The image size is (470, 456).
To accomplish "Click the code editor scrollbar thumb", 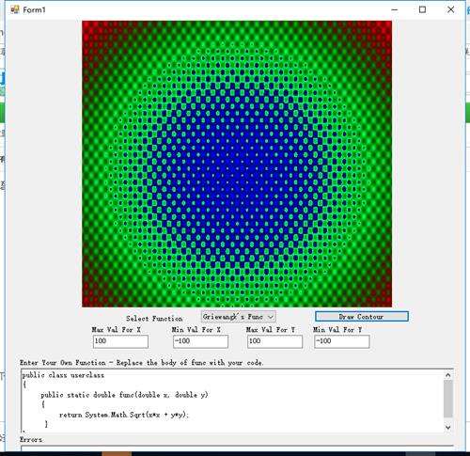I will point(448,399).
